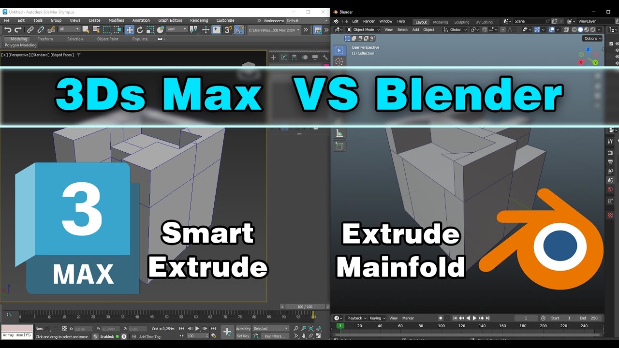Viewport: 619px width, 348px height.
Task: Switch to the Populate ribbon tab
Action: coord(140,39)
